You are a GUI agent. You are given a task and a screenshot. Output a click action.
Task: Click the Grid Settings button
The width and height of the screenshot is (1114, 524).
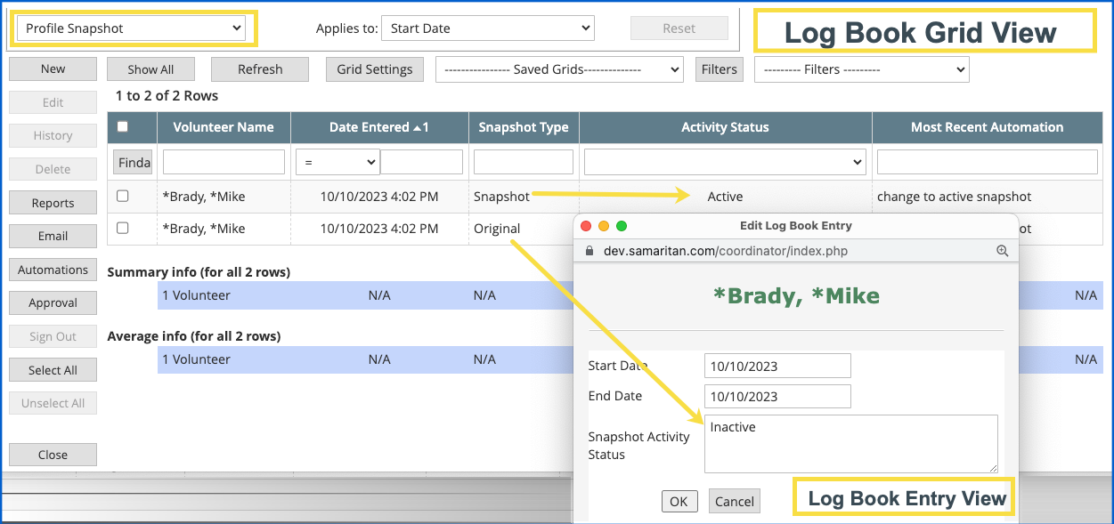coord(375,69)
